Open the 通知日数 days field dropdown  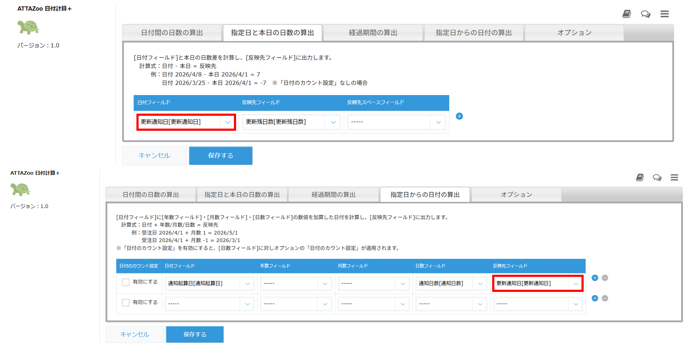coord(451,283)
